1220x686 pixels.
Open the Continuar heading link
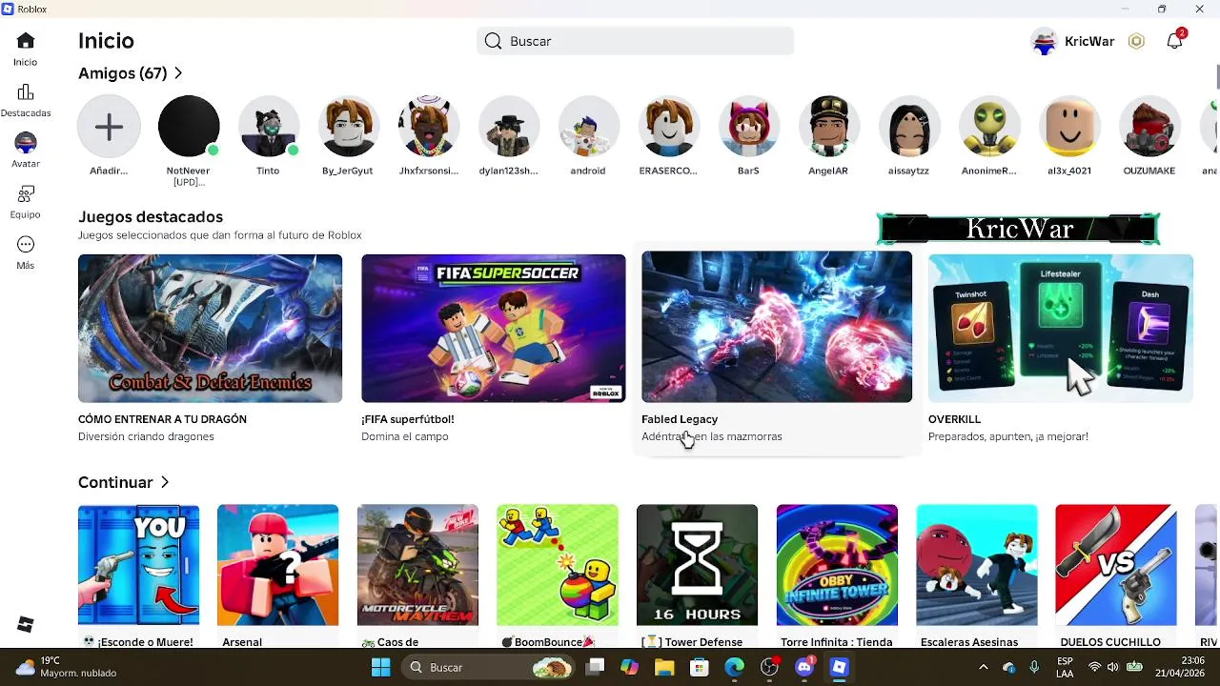(115, 482)
